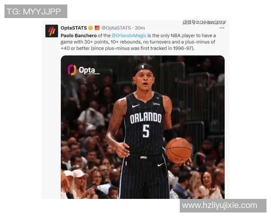Open the three-dot more options menu
271x217 pixels.
coord(222,28)
